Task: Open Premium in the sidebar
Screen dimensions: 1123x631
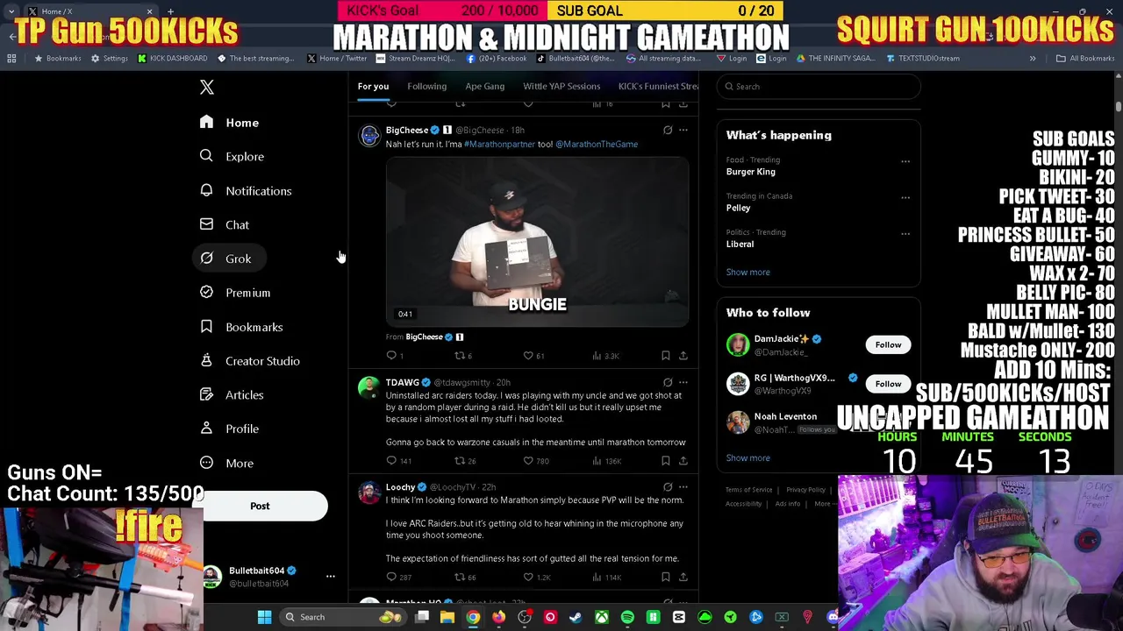Action: point(234,293)
